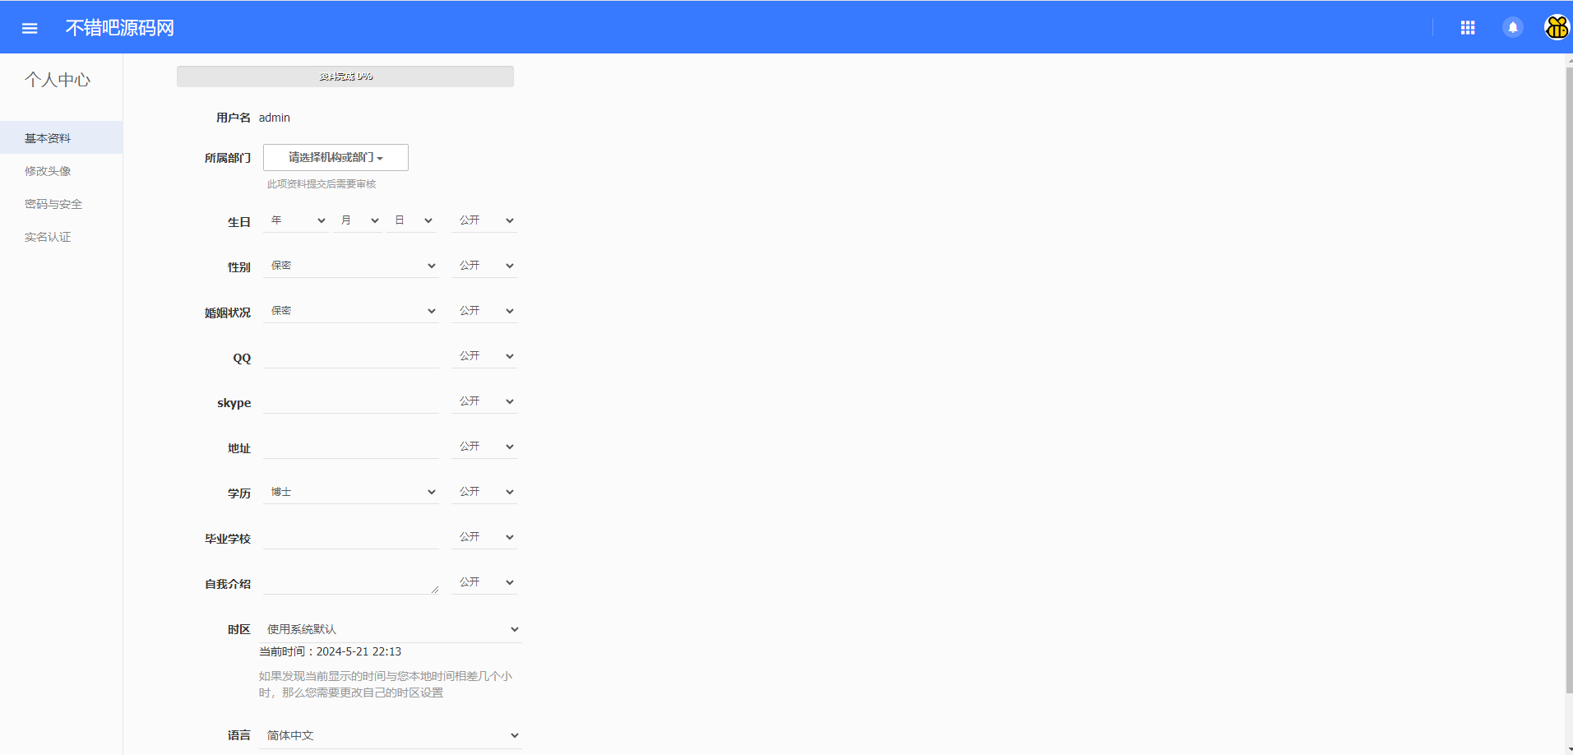Open 实名认证 in the sidebar
Image resolution: width=1573 pixels, height=755 pixels.
[x=48, y=237]
